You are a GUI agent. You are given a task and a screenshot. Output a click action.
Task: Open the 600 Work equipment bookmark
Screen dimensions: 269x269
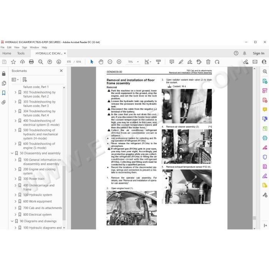37,201
